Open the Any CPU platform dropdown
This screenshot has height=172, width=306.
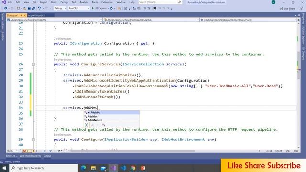(78, 8)
